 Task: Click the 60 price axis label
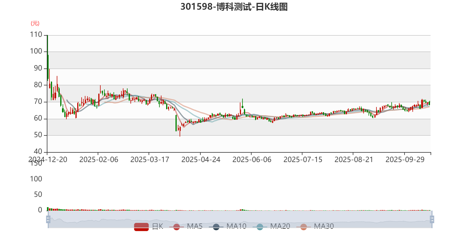tap(38, 118)
